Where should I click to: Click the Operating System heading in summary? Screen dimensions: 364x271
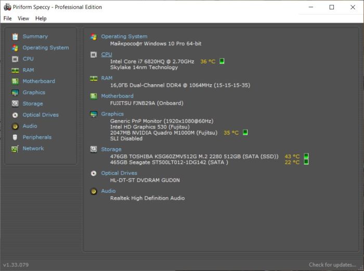[x=124, y=36]
